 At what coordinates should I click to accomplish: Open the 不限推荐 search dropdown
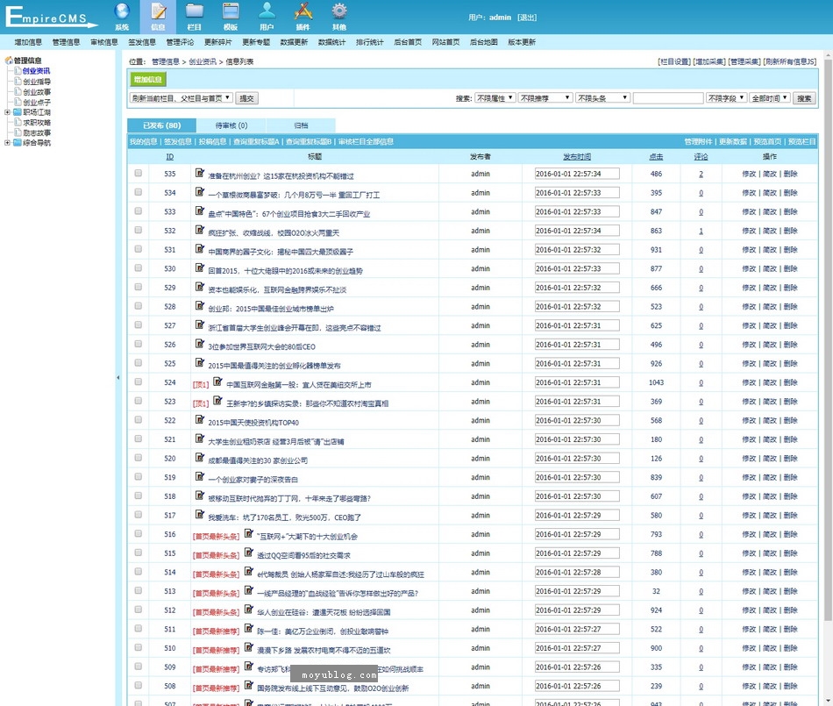(x=545, y=98)
